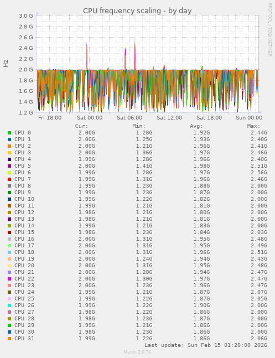This screenshot has height=358, width=275.
Task: Select the 'CPU 20' legend label
Action: 24,265
